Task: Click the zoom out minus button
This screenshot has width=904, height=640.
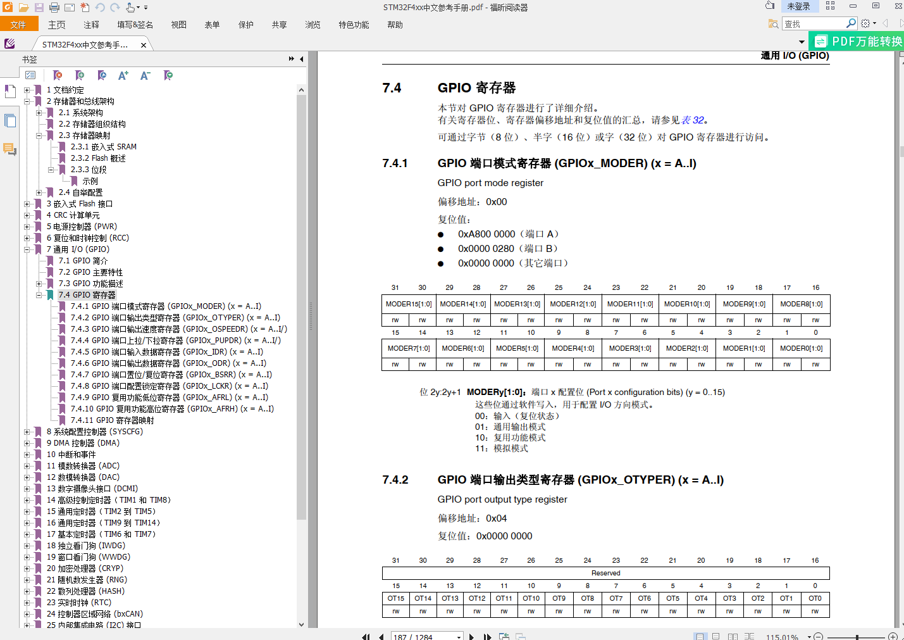Action: (818, 637)
